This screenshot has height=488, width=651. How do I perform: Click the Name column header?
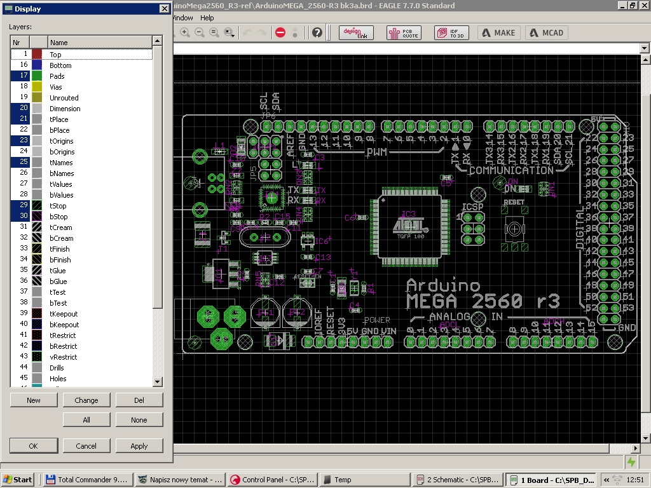coord(100,43)
